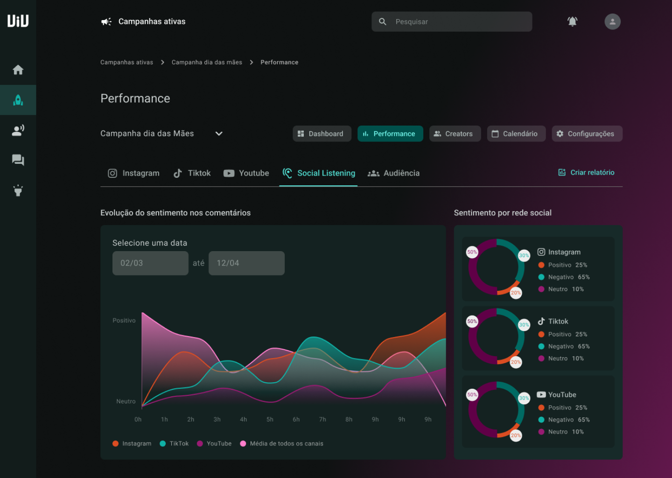Set end date field 12/04
Viewport: 672px width, 478px height.
[x=246, y=263]
